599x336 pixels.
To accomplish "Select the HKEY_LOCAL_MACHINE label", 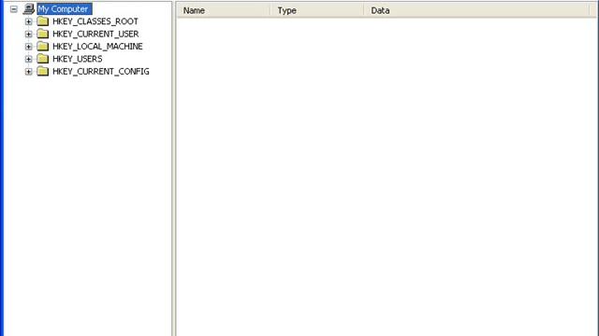I will coord(97,47).
